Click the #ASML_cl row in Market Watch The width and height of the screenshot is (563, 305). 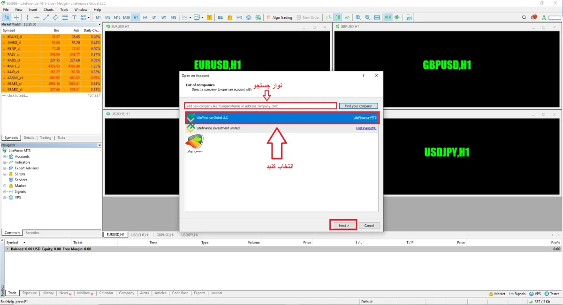(x=51, y=78)
